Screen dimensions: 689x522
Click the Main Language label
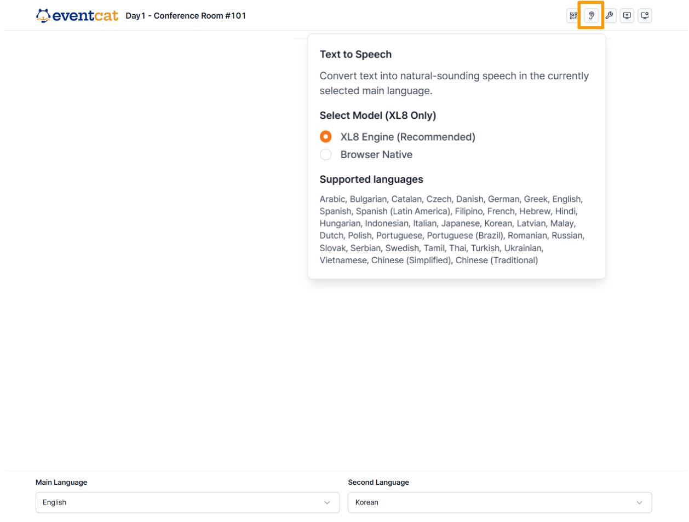(61, 482)
